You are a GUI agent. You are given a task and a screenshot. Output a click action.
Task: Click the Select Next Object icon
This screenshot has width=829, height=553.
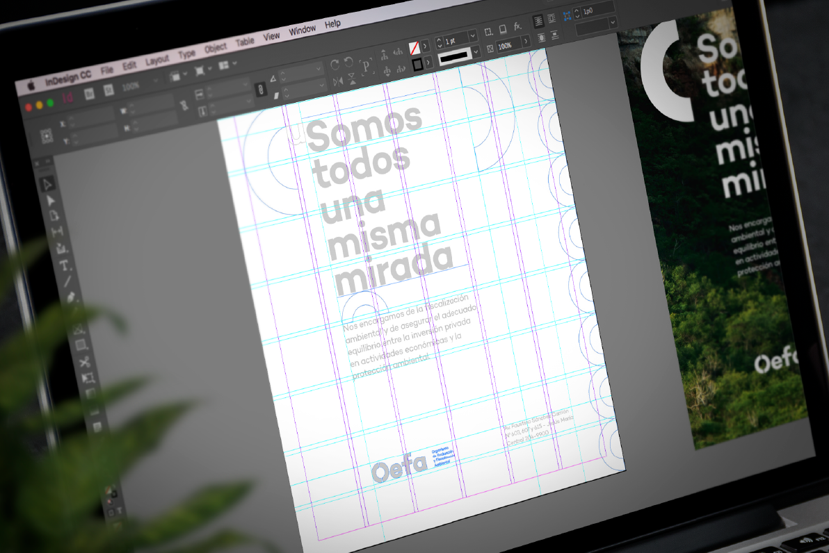tap(401, 68)
